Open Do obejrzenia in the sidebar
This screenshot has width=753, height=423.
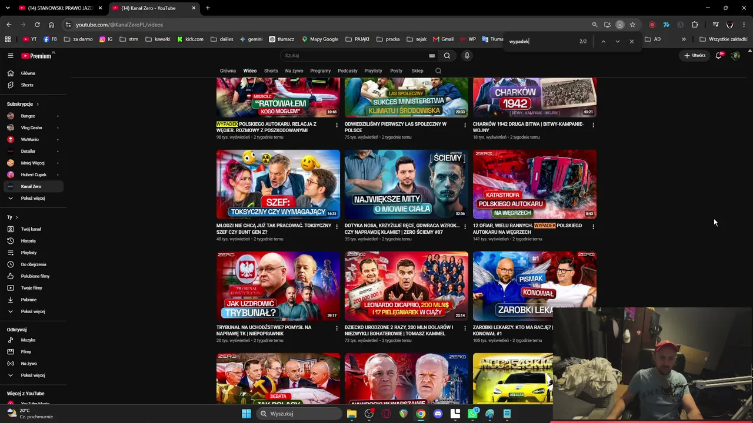(33, 264)
